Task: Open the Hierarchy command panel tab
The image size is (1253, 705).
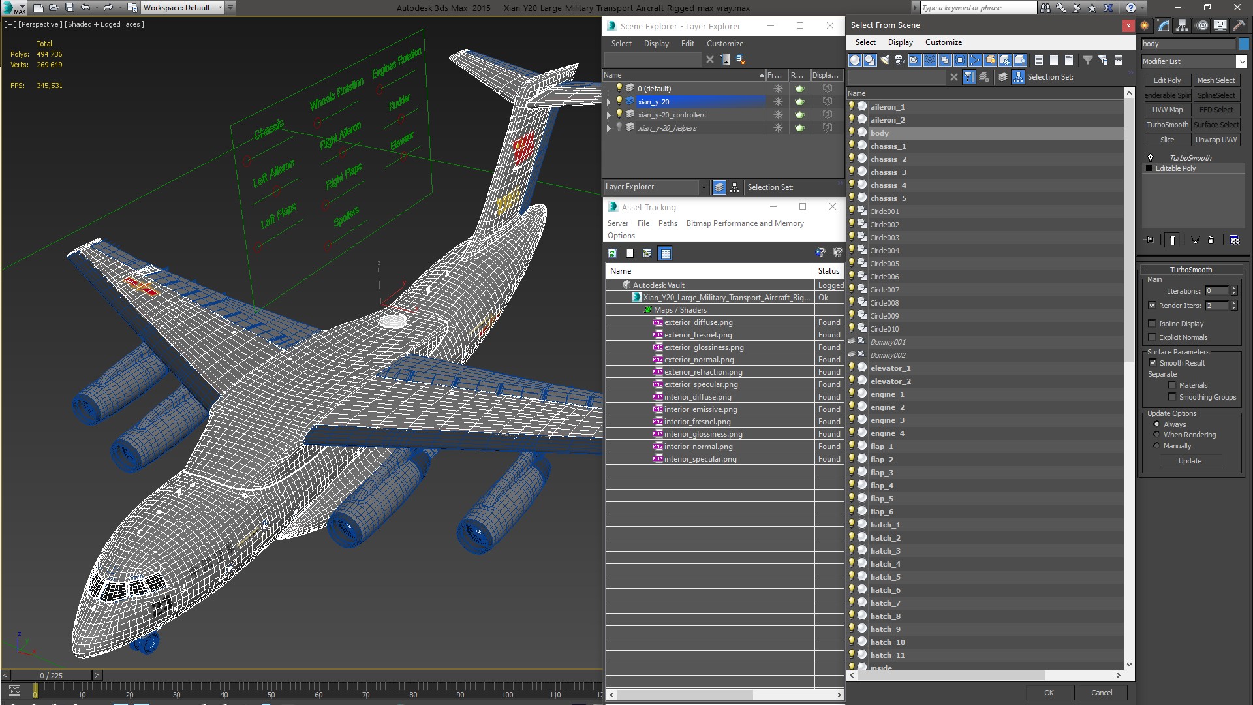Action: [x=1183, y=25]
